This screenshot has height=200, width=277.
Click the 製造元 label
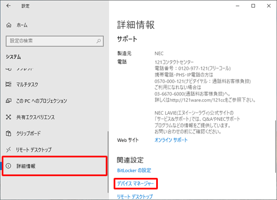click(x=124, y=53)
